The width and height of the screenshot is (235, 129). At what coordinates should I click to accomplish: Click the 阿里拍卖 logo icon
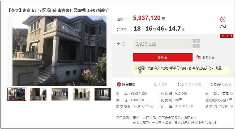[119, 84]
